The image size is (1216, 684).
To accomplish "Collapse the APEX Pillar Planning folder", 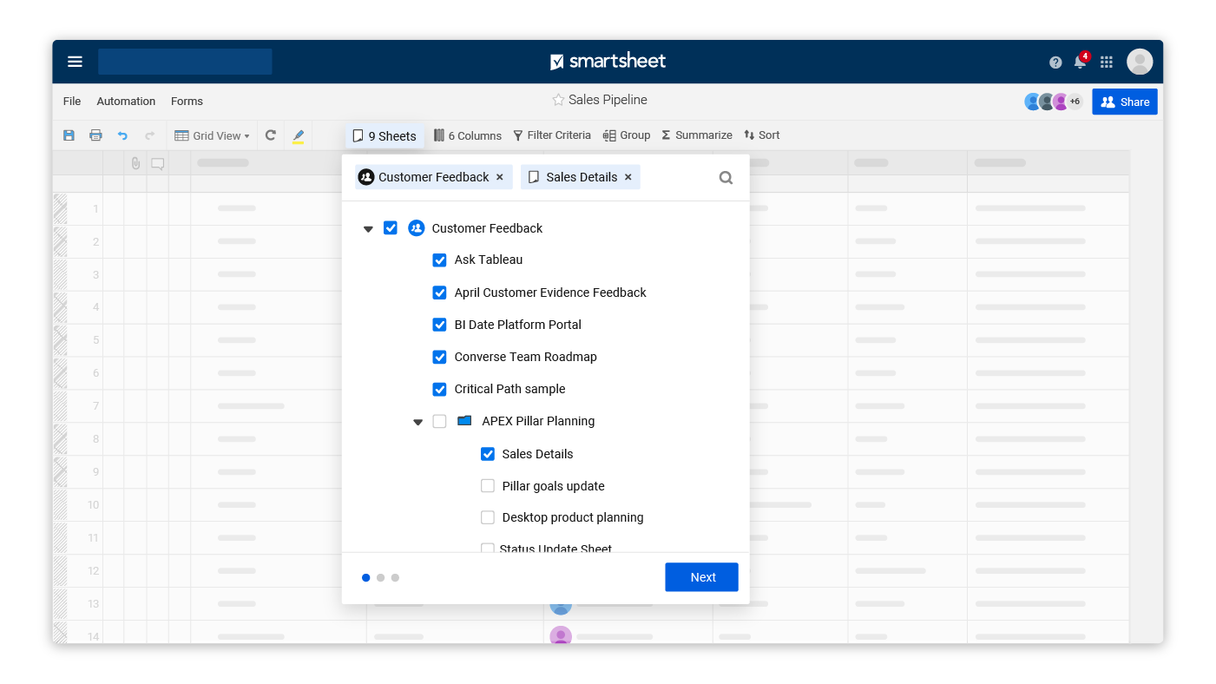I will tap(417, 423).
